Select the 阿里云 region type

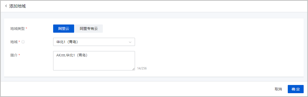(x=64, y=29)
